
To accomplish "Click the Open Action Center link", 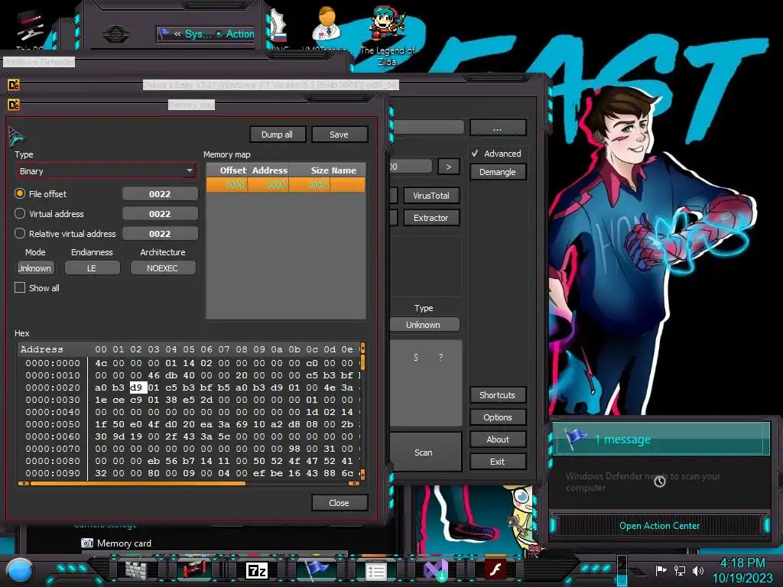I will [660, 526].
